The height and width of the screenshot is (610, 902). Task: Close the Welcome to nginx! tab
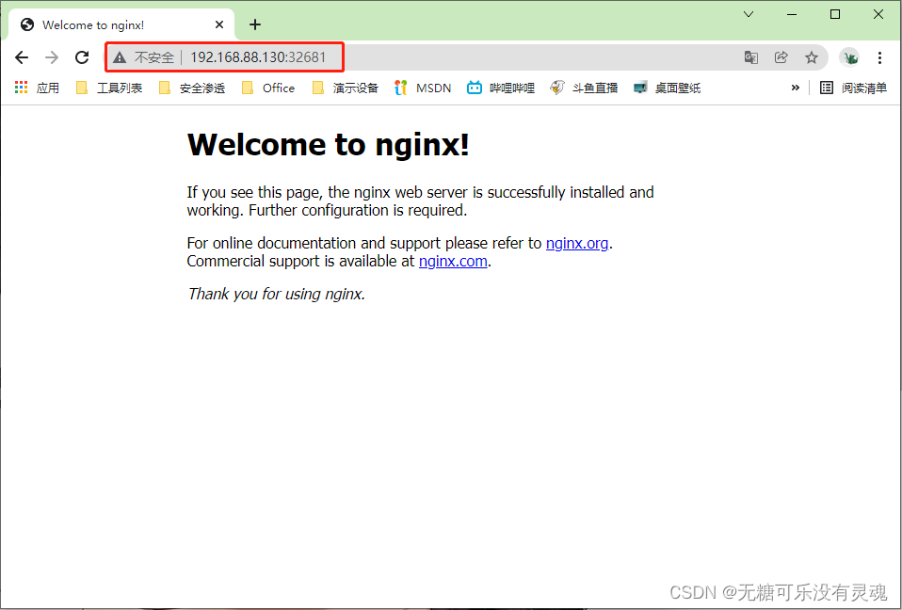click(x=219, y=24)
